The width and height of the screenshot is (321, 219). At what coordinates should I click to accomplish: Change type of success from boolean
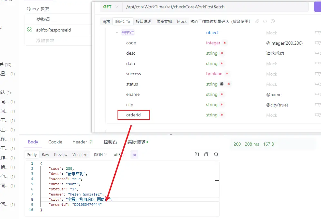pyautogui.click(x=214, y=74)
